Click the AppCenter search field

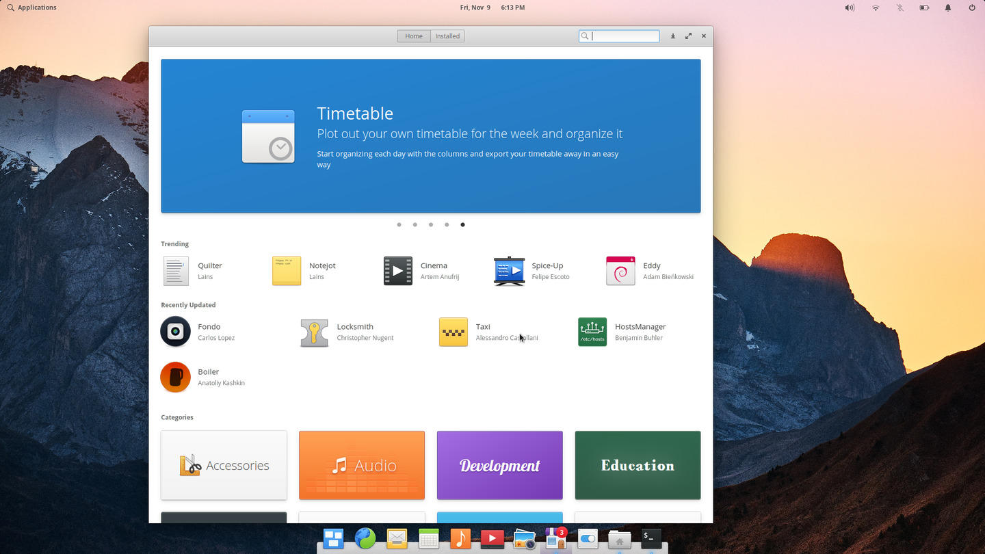[619, 36]
